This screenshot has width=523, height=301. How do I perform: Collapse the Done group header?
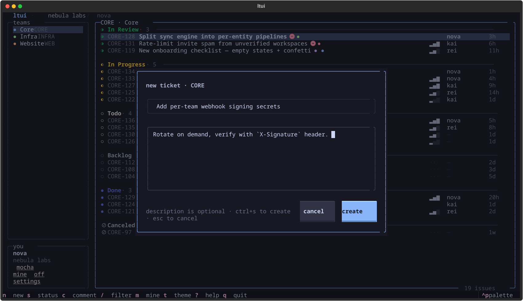[x=114, y=190]
